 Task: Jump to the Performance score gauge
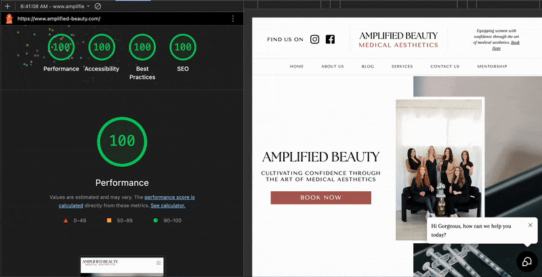[61, 47]
